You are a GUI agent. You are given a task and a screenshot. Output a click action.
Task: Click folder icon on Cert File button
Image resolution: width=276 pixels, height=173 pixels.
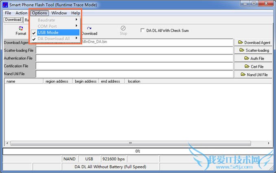pyautogui.click(x=247, y=66)
